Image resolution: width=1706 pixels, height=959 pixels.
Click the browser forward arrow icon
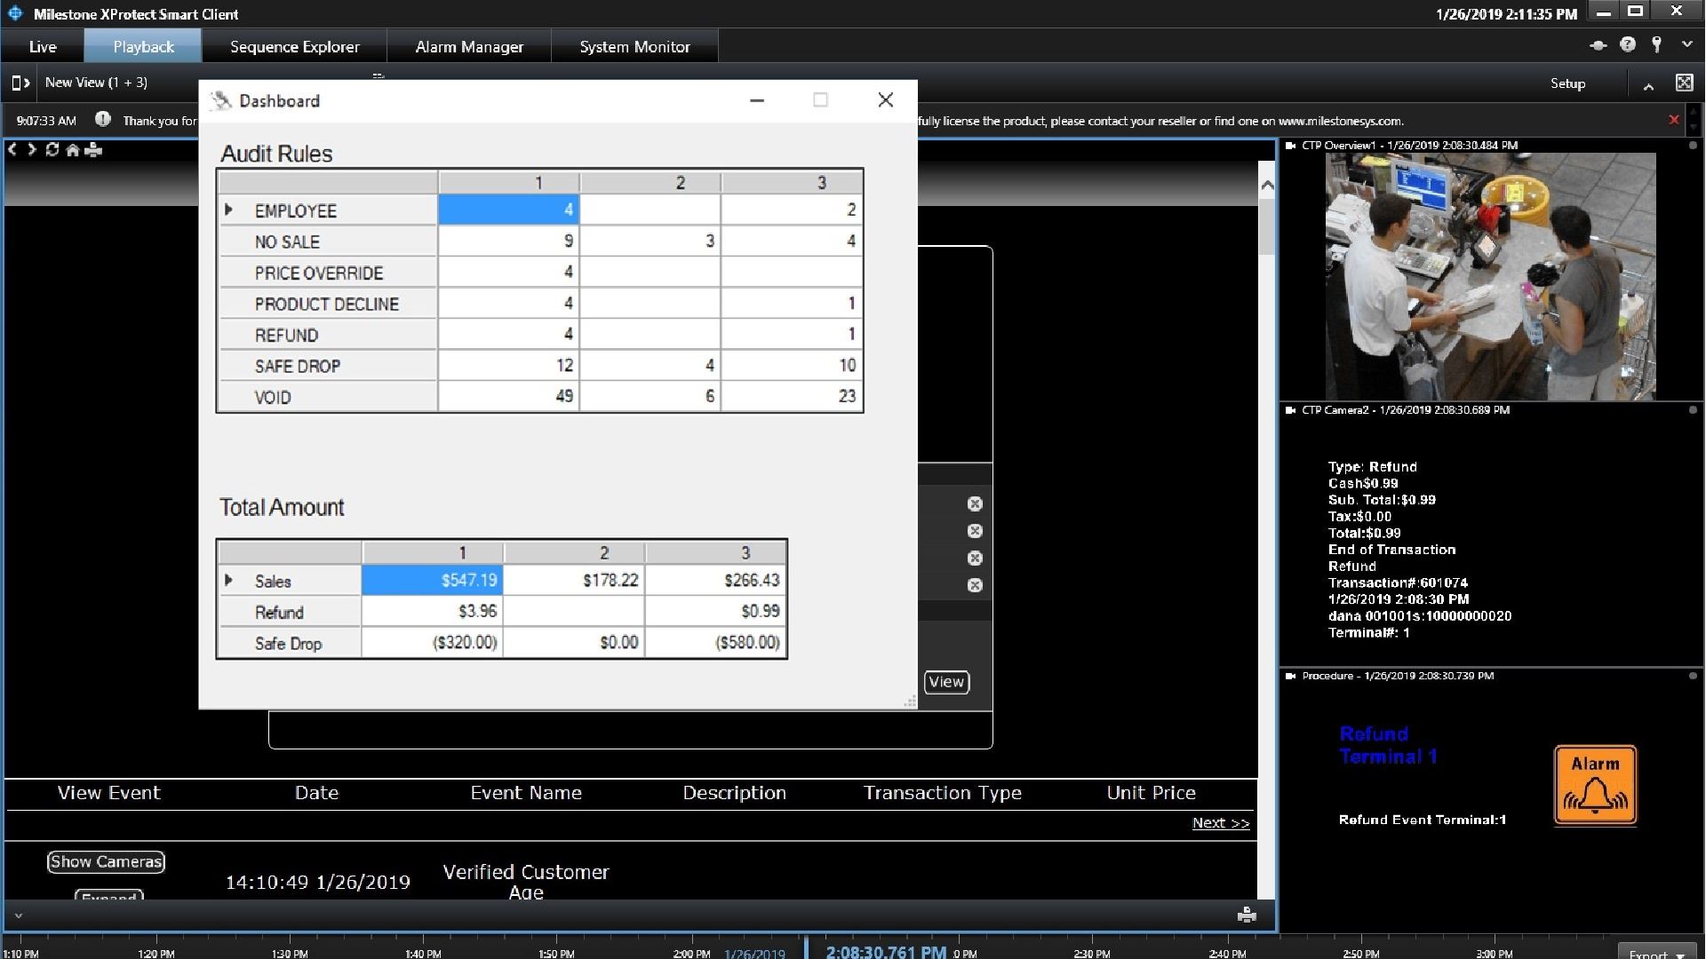pyautogui.click(x=32, y=149)
